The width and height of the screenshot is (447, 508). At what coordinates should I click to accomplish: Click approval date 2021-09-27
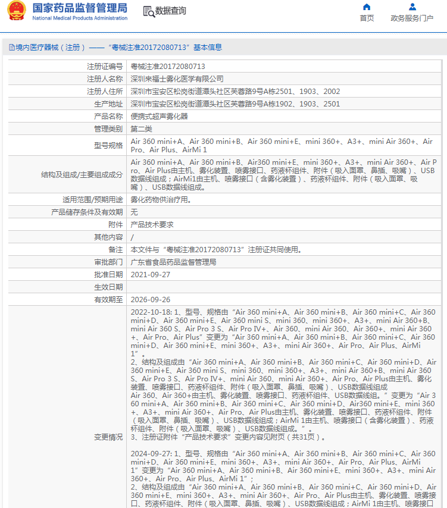click(x=151, y=275)
